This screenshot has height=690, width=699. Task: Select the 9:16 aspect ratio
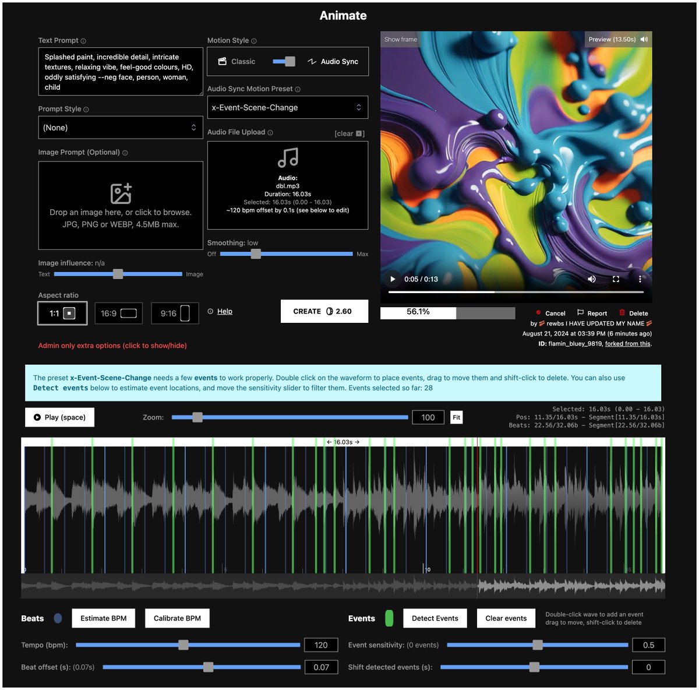click(x=175, y=313)
